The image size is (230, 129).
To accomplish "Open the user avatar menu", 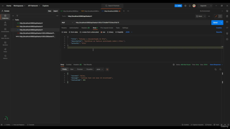I will pyautogui.click(x=194, y=6).
